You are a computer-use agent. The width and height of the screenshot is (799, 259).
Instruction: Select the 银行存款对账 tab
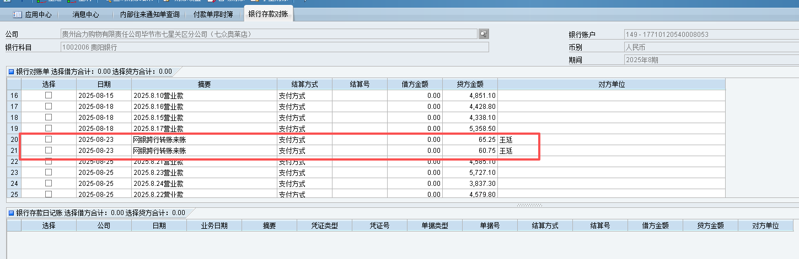point(268,14)
